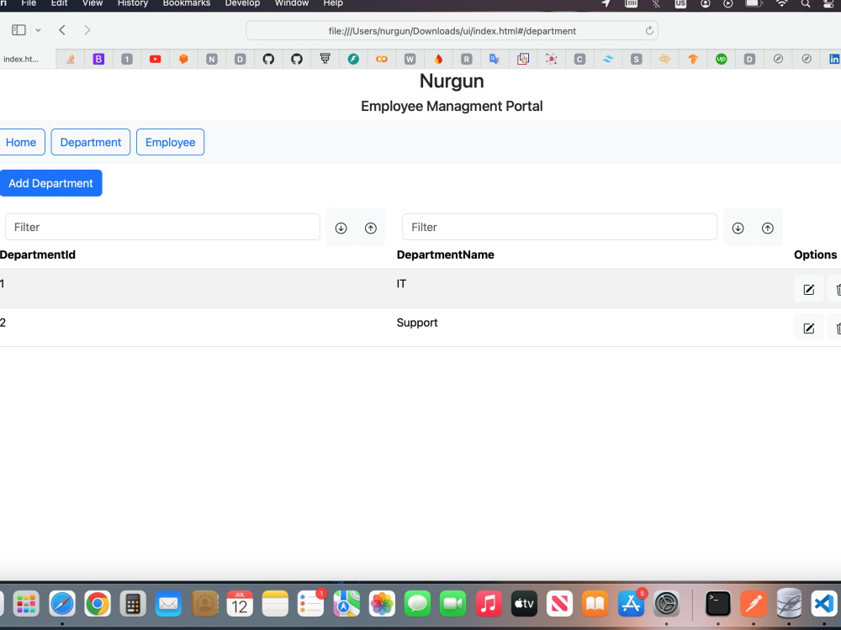The height and width of the screenshot is (630, 841).
Task: Click the Safari address bar URL
Action: point(452,31)
